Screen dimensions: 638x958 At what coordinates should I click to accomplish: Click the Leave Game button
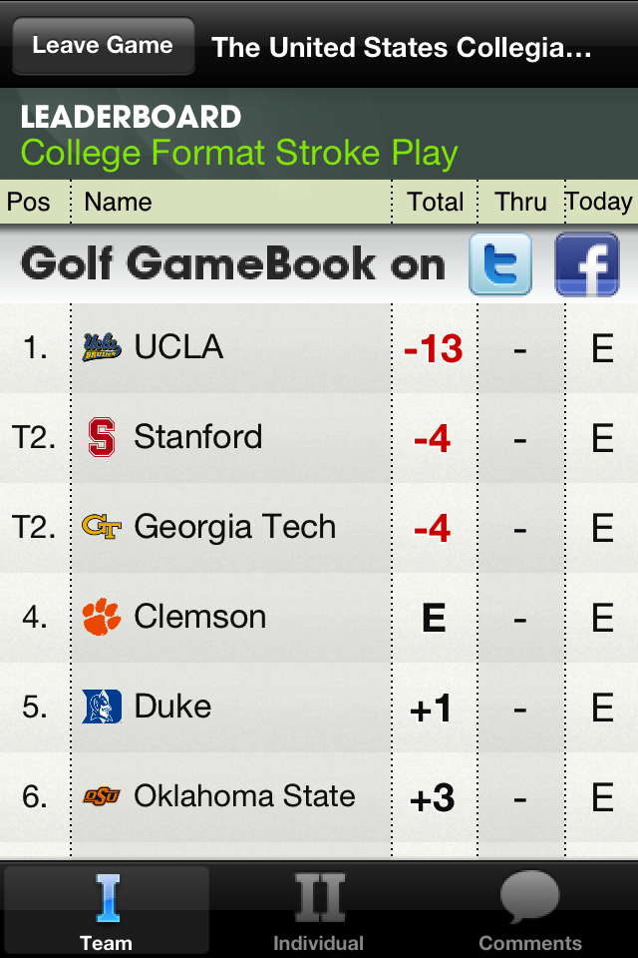[104, 46]
